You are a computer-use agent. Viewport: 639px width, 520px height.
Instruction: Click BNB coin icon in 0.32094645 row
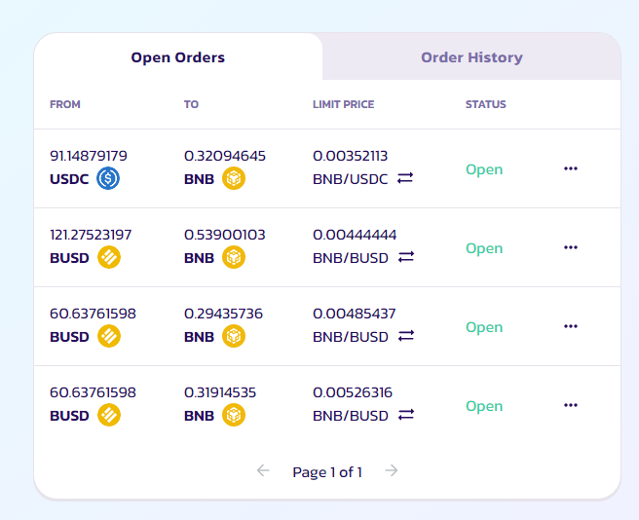pyautogui.click(x=234, y=178)
